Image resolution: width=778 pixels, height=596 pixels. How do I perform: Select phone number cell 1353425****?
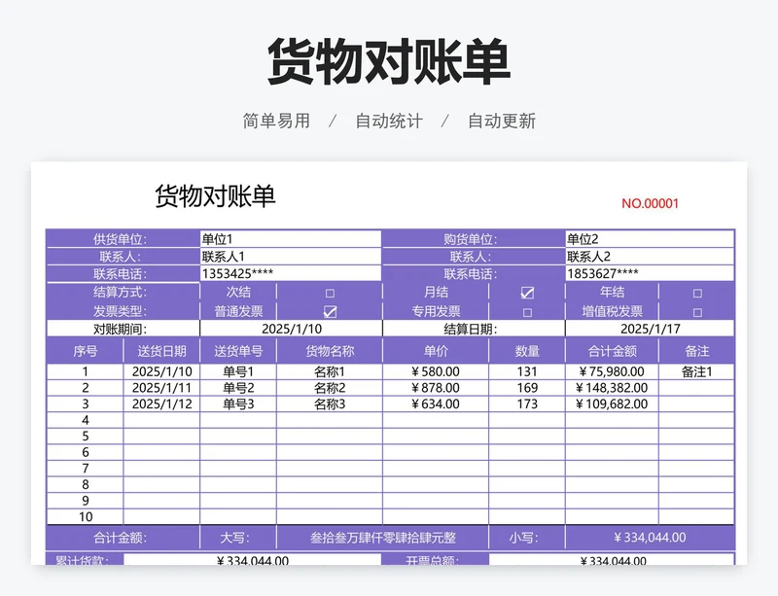click(x=291, y=274)
